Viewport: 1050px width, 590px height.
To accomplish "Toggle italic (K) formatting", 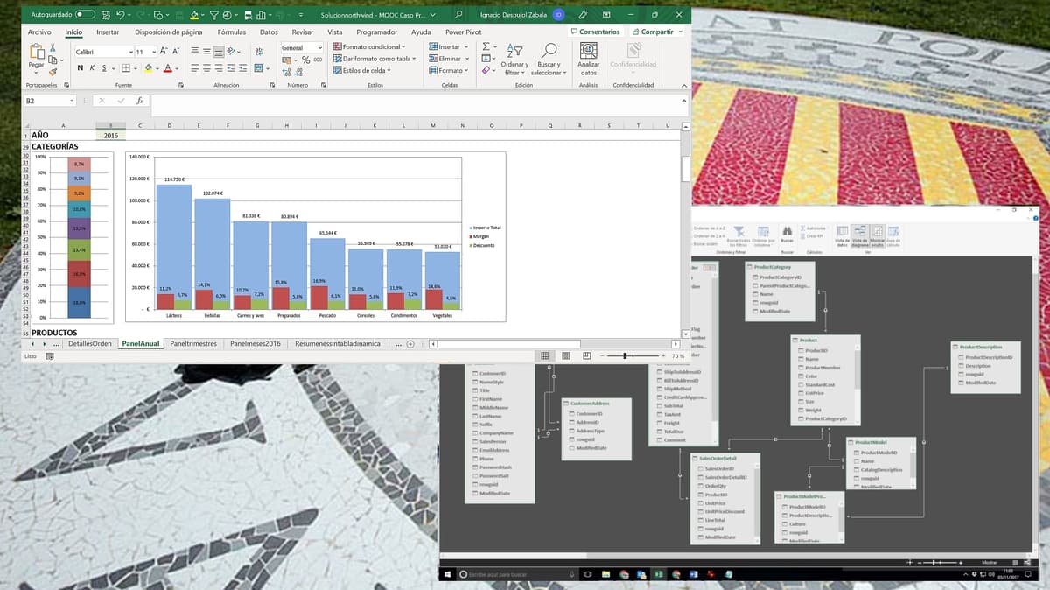I will tap(93, 68).
